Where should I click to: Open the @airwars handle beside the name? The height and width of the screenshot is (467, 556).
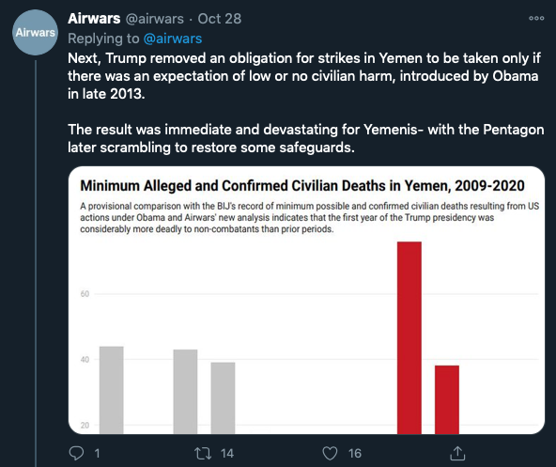pyautogui.click(x=155, y=19)
